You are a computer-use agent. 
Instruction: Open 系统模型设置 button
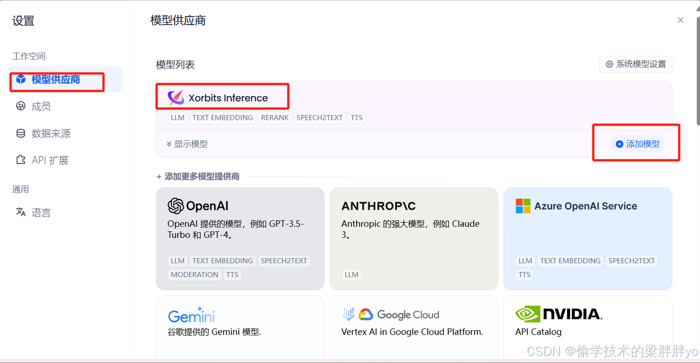635,64
